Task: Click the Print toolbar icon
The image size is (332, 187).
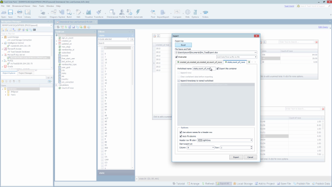Action: tap(20, 14)
